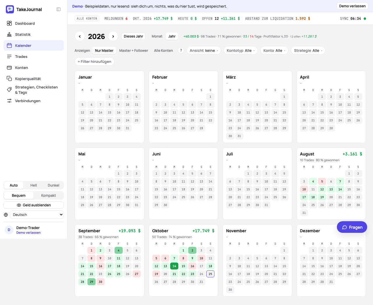Click the Strategien tag icon

(9, 90)
